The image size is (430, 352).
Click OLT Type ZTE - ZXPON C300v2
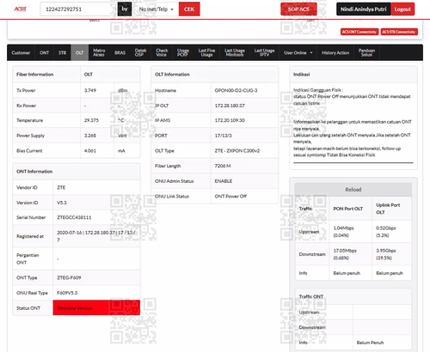[237, 151]
